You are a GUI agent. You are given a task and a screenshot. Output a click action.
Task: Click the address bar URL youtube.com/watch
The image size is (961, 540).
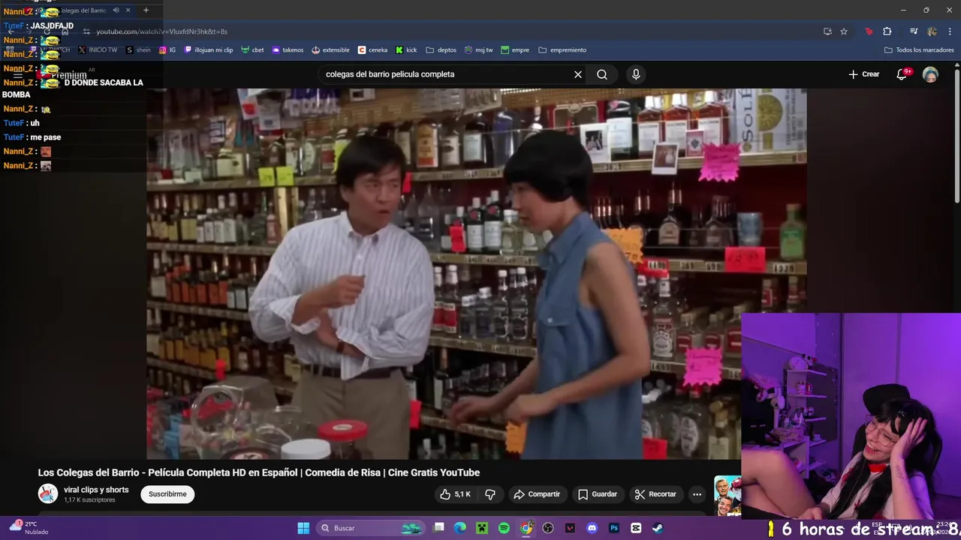pos(161,31)
